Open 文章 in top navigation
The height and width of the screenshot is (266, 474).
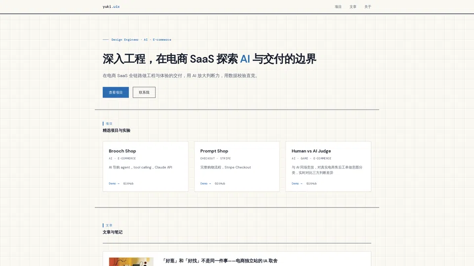click(353, 6)
